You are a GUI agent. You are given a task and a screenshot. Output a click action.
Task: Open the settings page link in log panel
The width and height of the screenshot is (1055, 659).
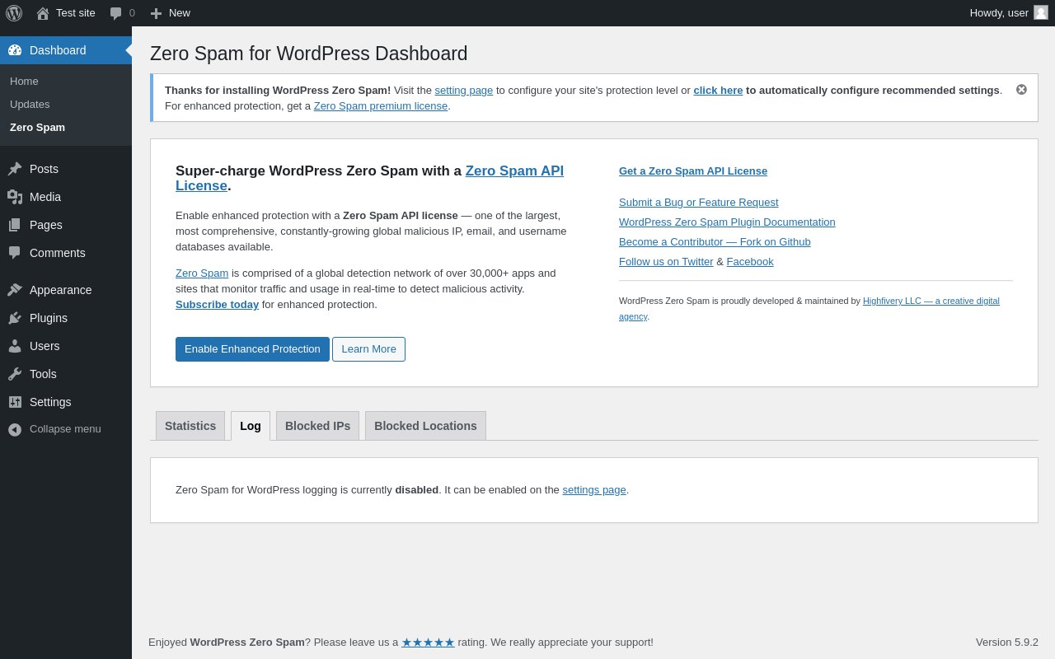point(594,489)
